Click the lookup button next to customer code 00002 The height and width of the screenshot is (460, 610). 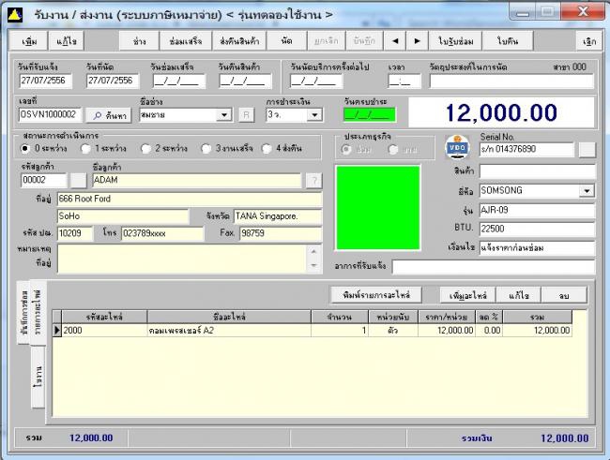[79, 180]
